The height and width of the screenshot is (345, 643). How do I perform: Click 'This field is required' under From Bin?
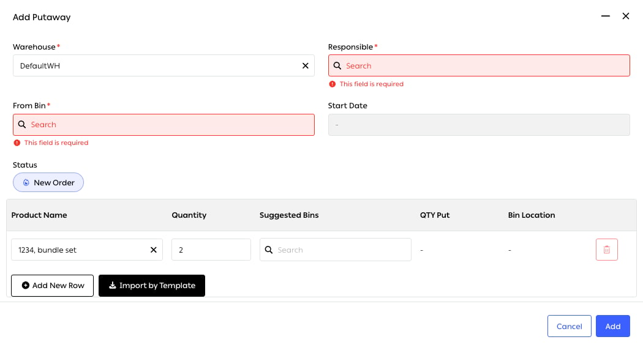coord(56,143)
